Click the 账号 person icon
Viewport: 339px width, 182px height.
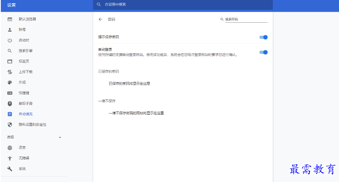tap(10, 30)
